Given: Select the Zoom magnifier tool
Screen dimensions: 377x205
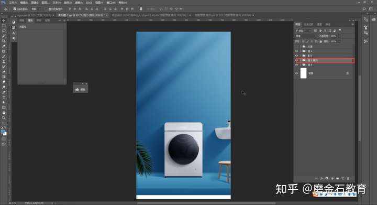Looking at the screenshot, I should coord(4,118).
